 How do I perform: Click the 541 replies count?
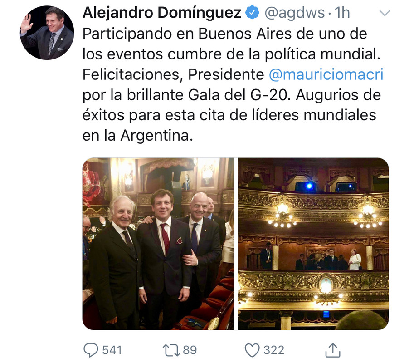[x=112, y=350]
